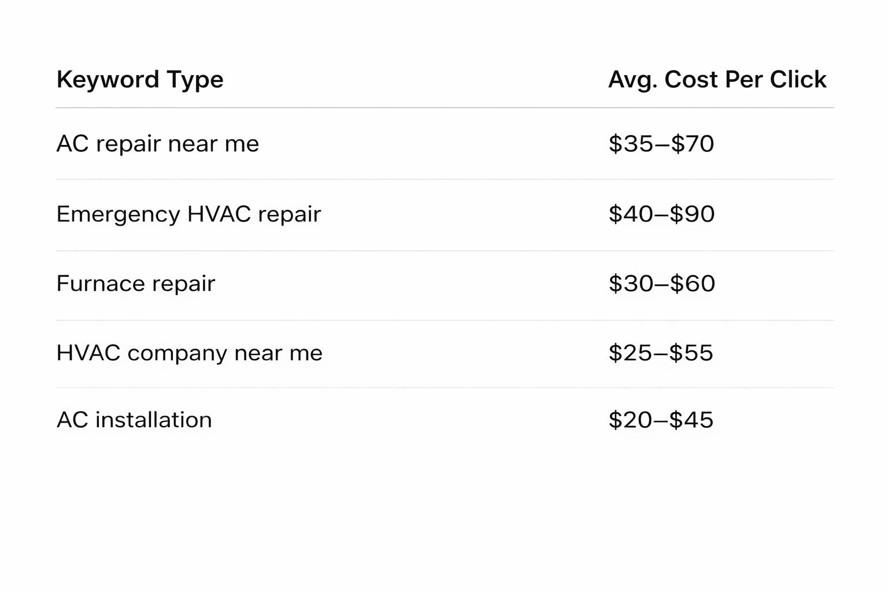The width and height of the screenshot is (888, 592).
Task: Click the $35–$70 cost cell
Action: [x=661, y=144]
